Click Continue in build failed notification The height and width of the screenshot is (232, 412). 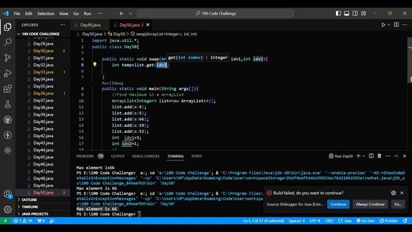[338, 204]
